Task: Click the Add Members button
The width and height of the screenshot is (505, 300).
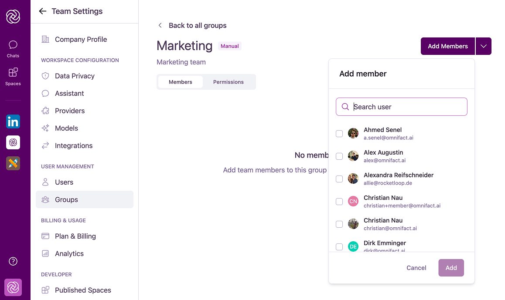Action: coord(448,46)
